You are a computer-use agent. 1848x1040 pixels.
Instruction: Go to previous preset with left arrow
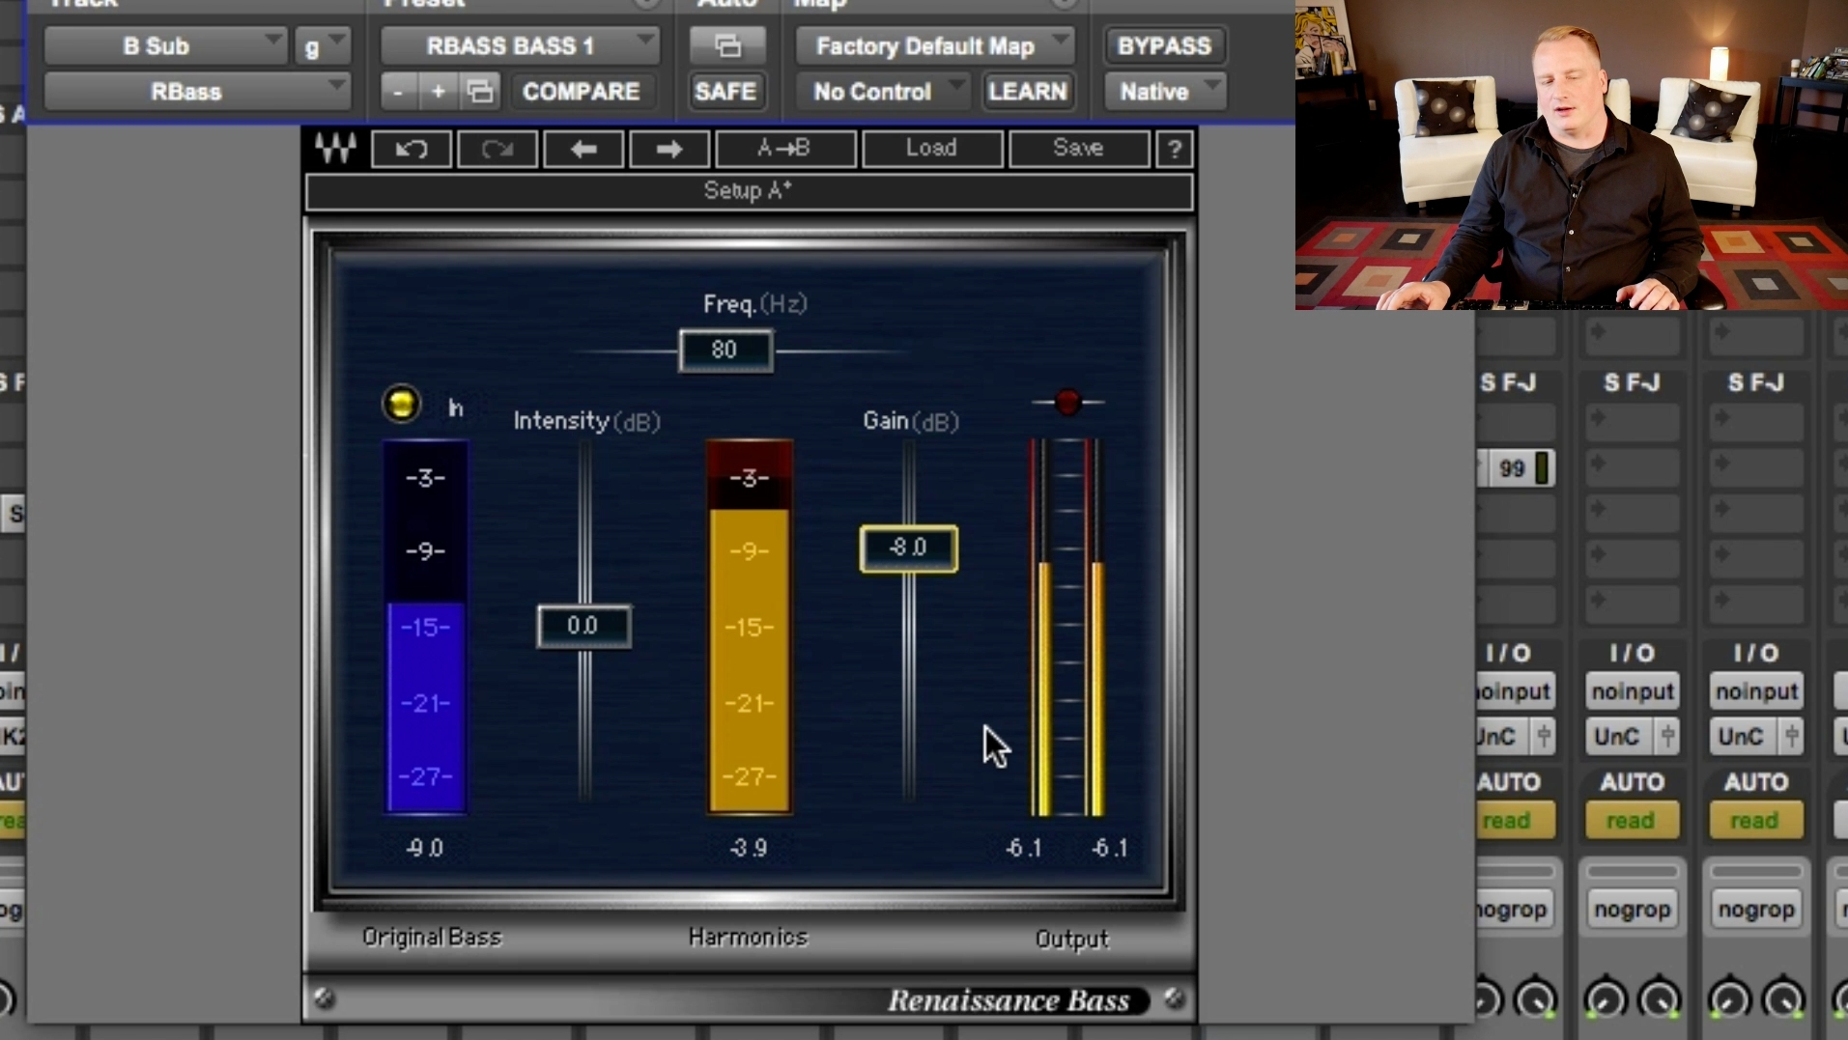(583, 149)
